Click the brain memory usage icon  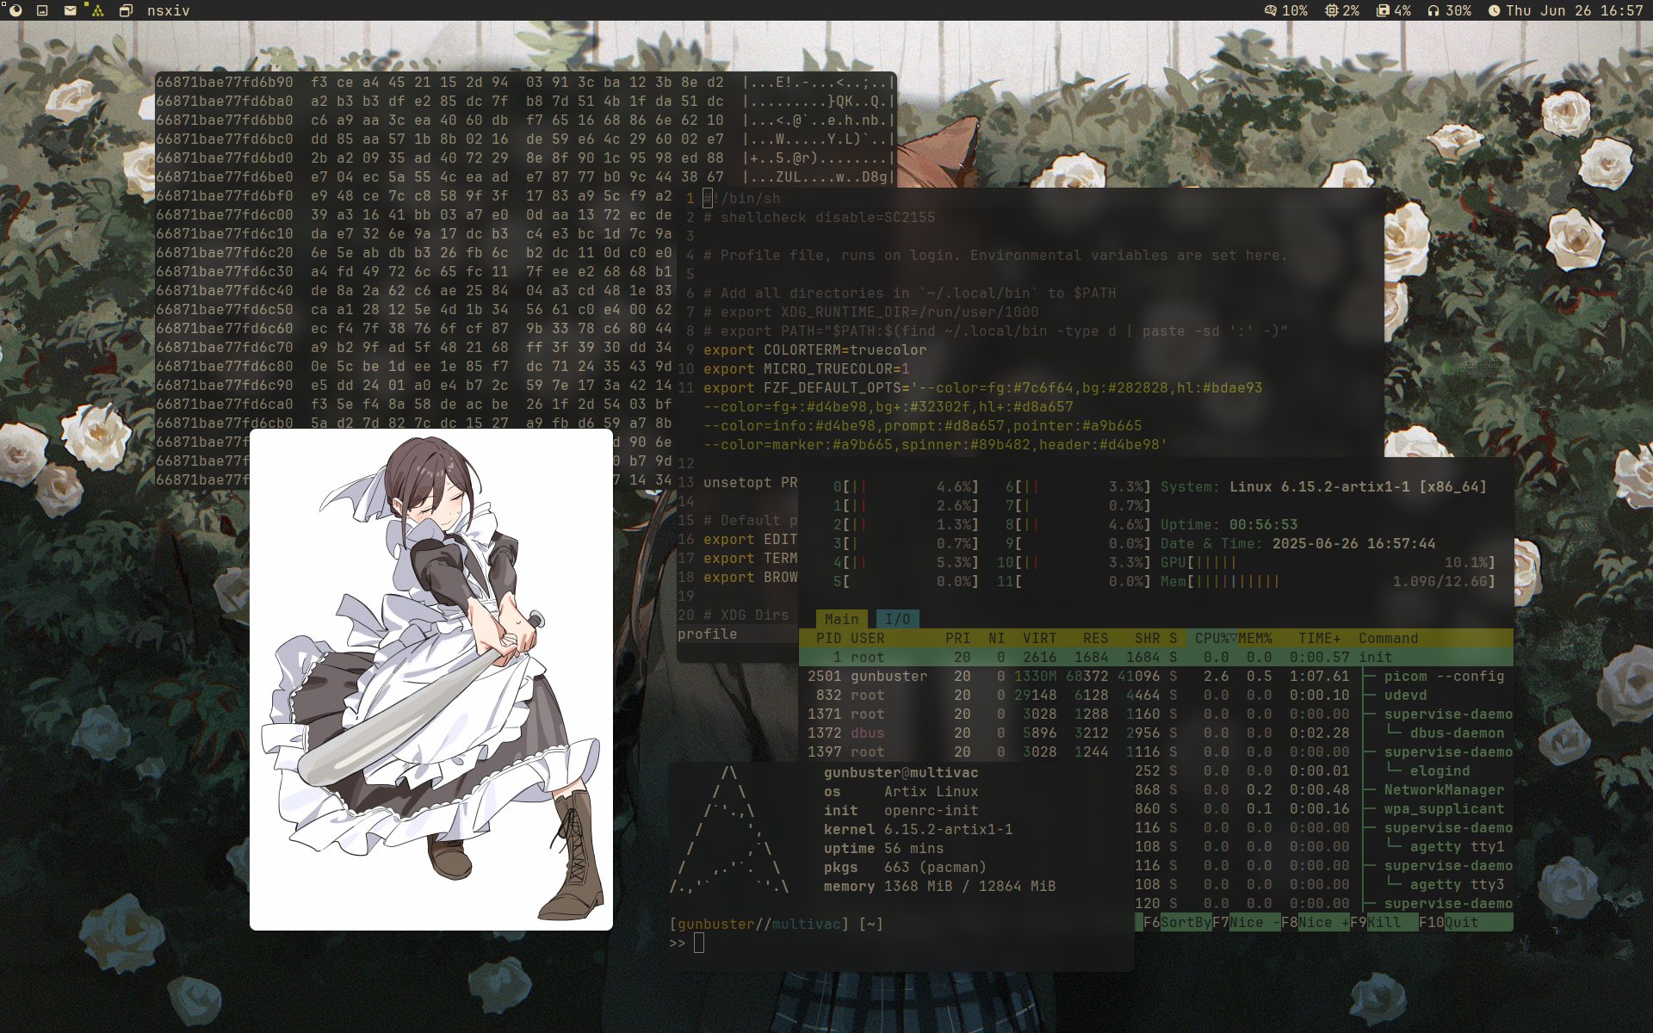coord(1270,10)
